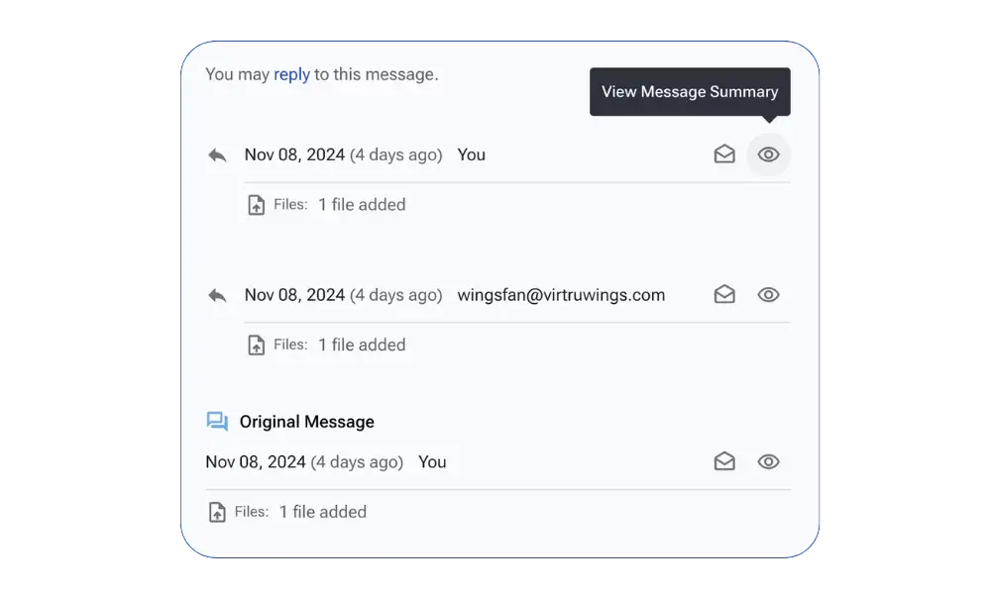Image resolution: width=992 pixels, height=595 pixels.
Task: Select the Original Message heading
Action: (307, 422)
